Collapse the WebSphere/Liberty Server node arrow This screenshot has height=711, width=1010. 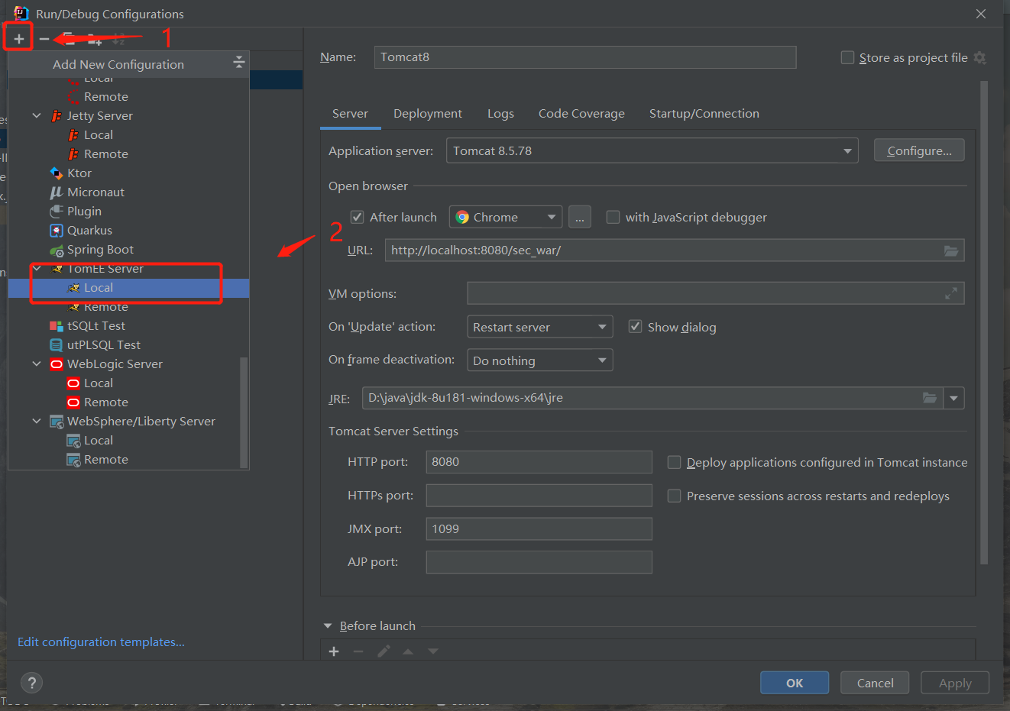point(37,422)
